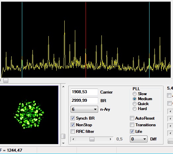Click the red center marker in spectrum
Screen dimensions: 173x154
coord(86,40)
